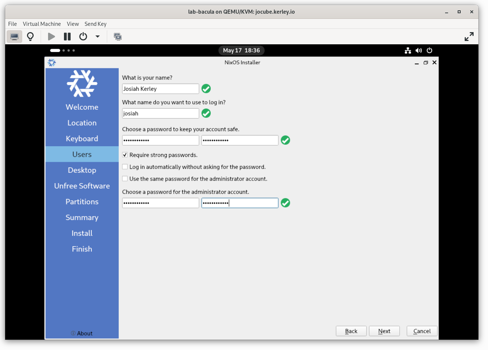Image resolution: width=488 pixels, height=350 pixels.
Task: Open the File menu
Action: pyautogui.click(x=13, y=24)
